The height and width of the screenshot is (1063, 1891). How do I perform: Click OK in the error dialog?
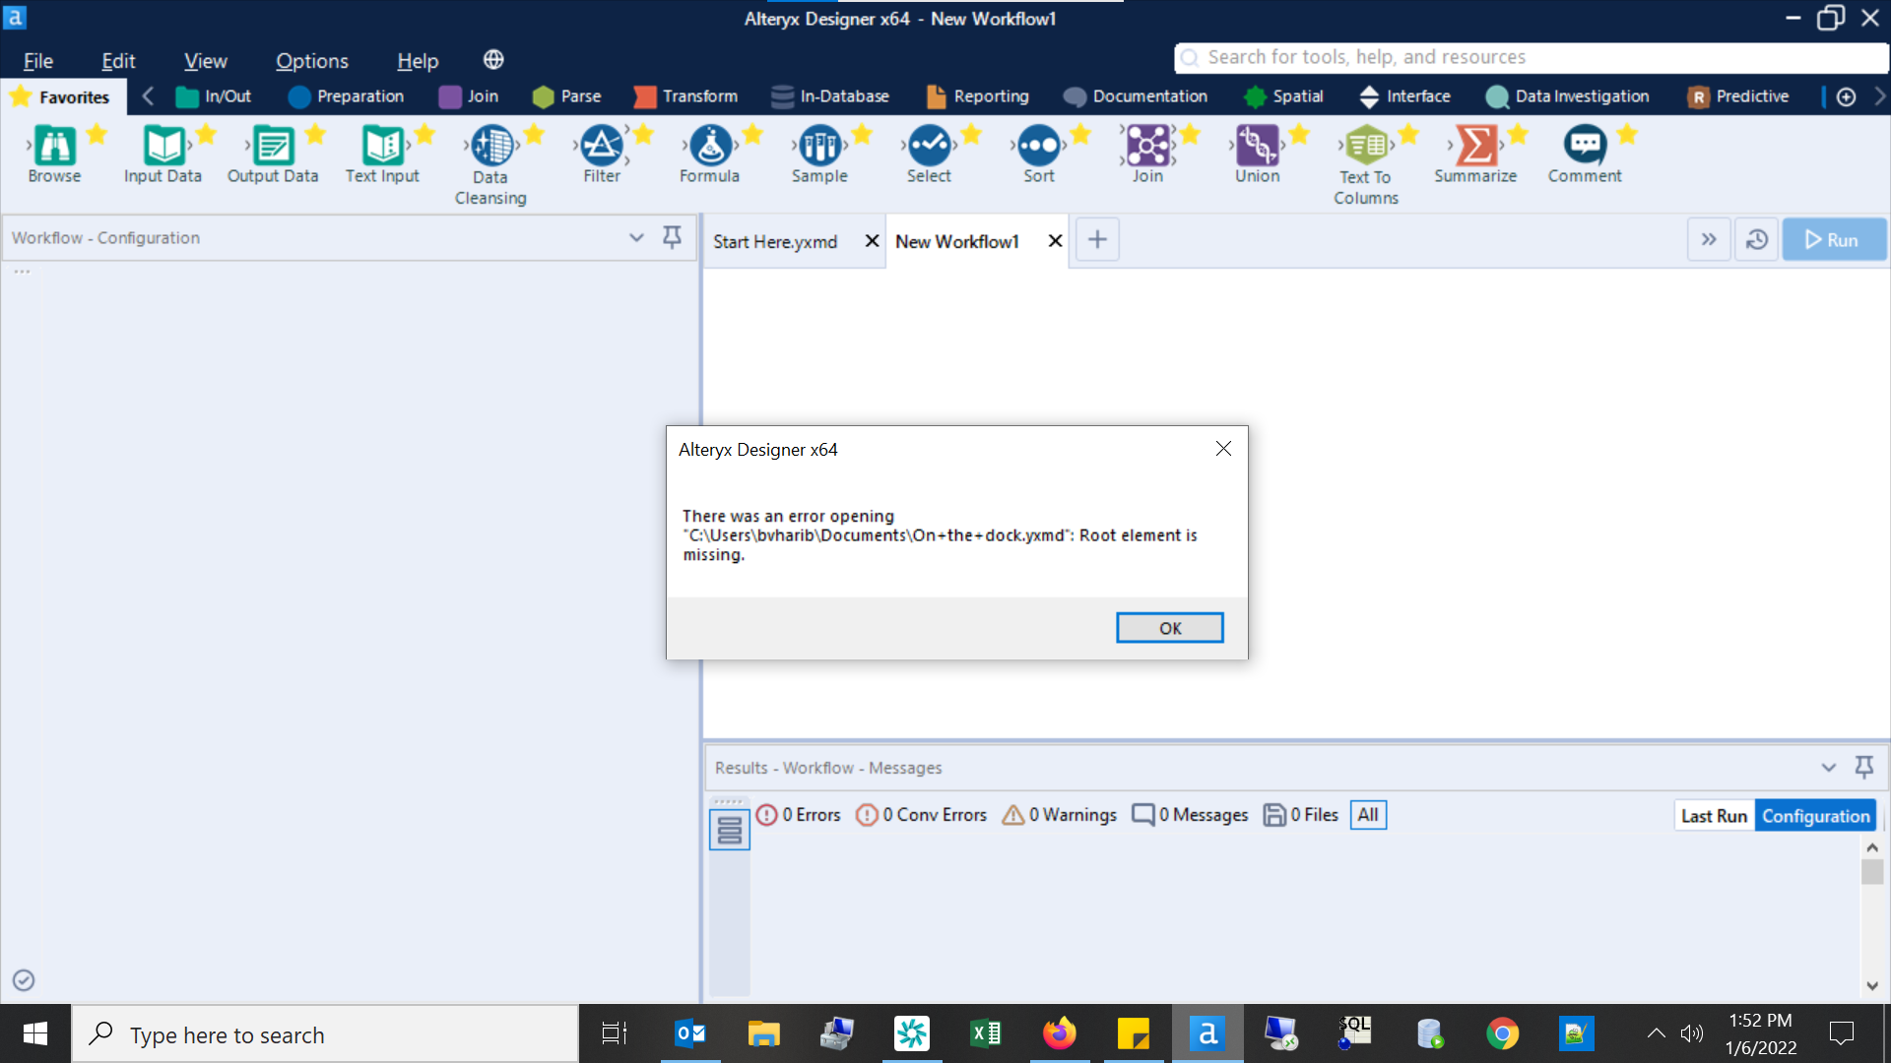click(1169, 628)
